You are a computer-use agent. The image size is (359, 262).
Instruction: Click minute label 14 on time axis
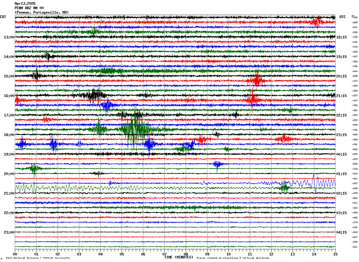314,254
